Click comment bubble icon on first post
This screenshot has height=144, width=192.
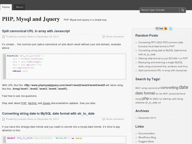pos(104,37)
